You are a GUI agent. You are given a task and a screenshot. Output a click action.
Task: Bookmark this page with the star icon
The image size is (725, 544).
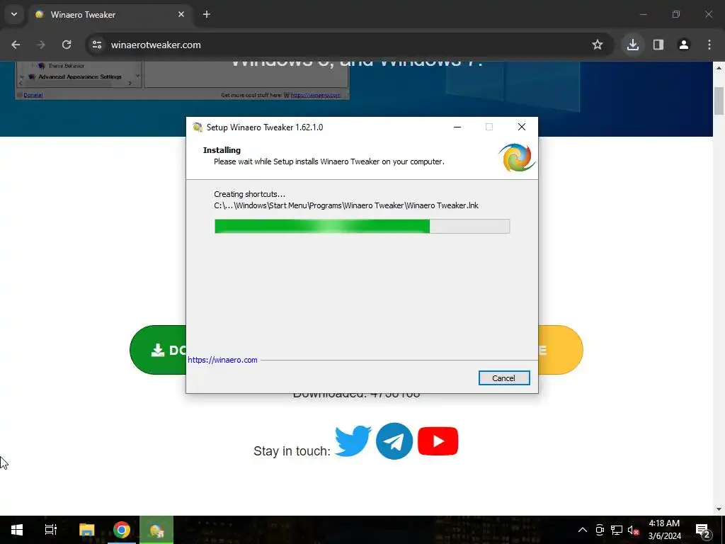[x=598, y=45]
